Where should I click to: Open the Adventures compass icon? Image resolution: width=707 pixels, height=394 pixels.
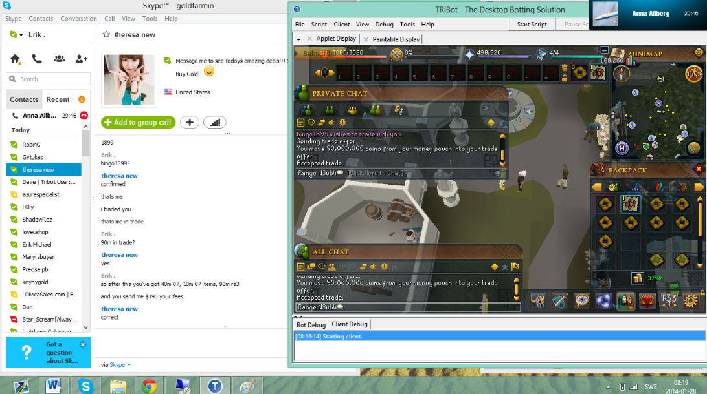581,300
